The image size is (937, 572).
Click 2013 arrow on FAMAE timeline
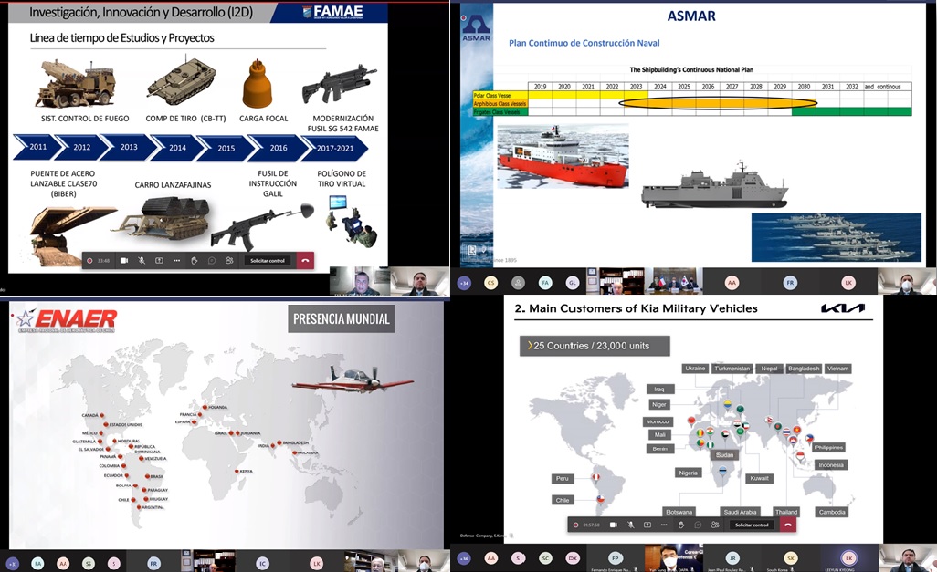click(129, 148)
